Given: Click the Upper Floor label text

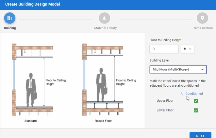Looking at the screenshot, I should coord(165,101).
